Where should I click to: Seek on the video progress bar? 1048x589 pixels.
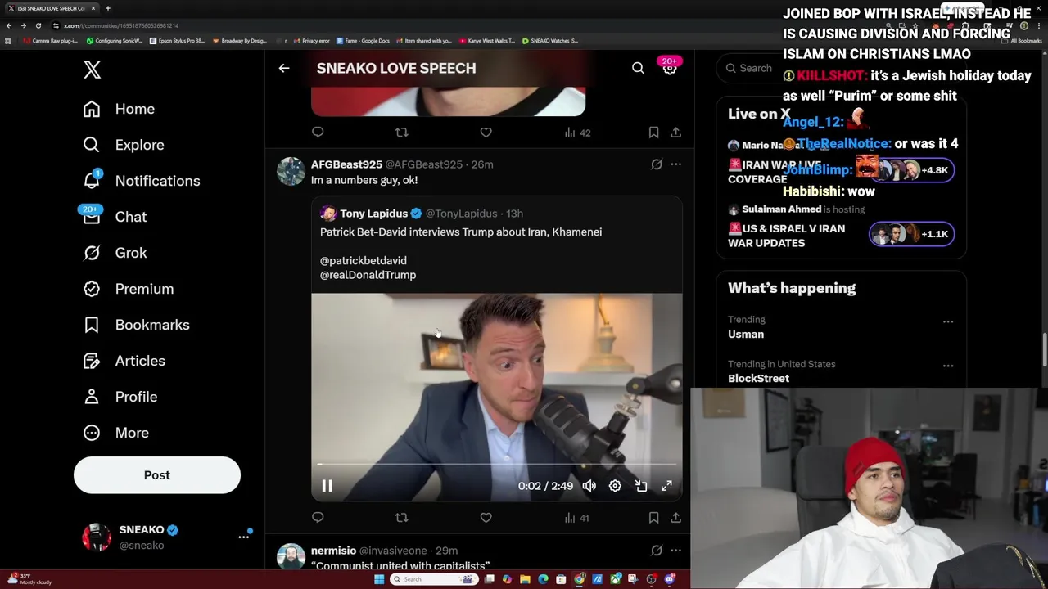[x=496, y=465]
